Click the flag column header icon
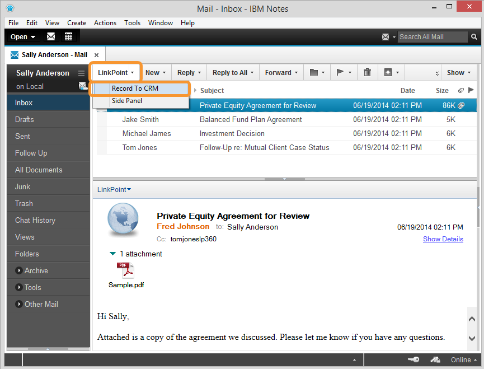Viewport: 484px width, 369px height. [471, 90]
